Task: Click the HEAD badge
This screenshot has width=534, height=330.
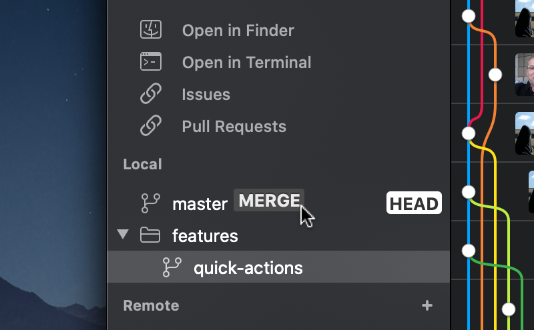Action: [414, 203]
